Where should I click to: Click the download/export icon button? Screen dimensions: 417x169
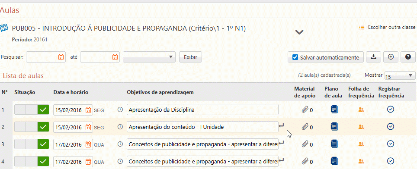click(374, 56)
